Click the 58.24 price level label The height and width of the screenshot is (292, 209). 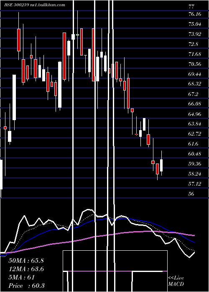point(195,174)
